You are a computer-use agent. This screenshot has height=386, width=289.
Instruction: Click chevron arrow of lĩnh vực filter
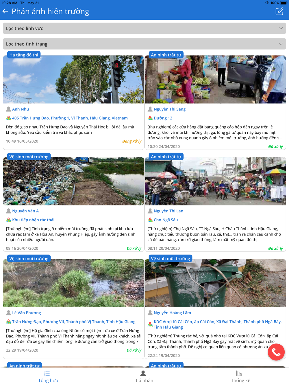(281, 28)
